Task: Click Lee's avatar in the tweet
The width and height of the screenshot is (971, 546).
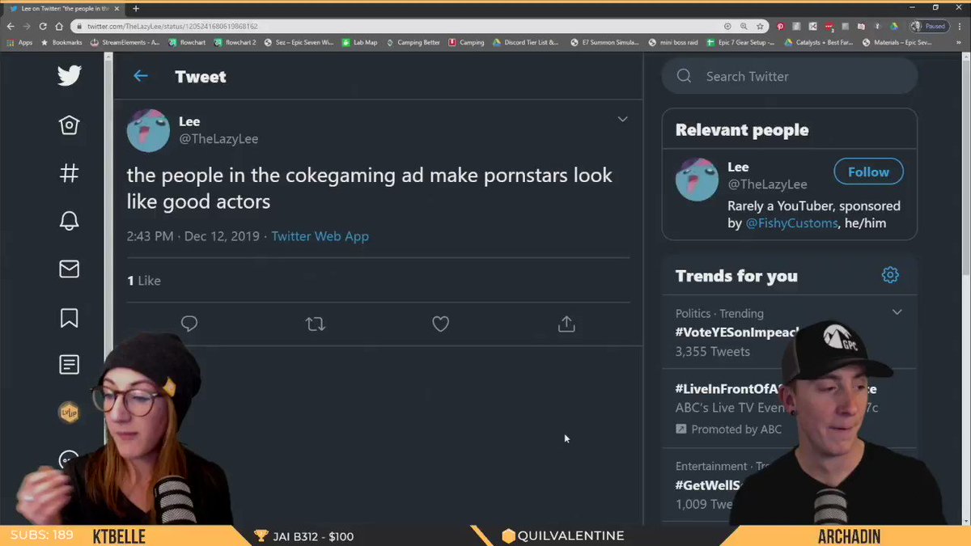Action: (148, 130)
